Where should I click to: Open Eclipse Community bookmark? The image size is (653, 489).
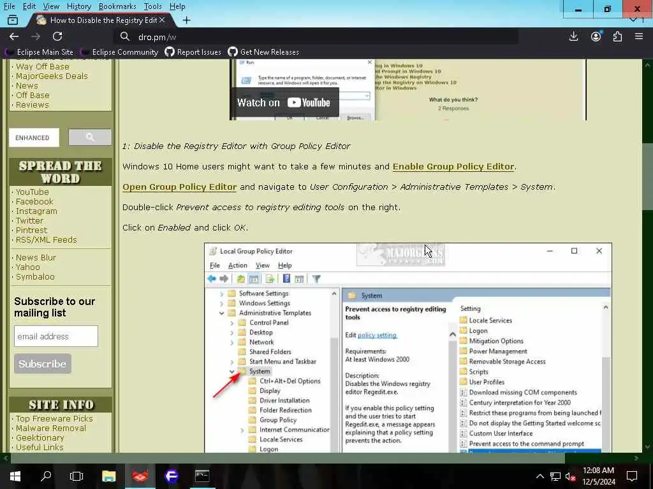tap(119, 52)
